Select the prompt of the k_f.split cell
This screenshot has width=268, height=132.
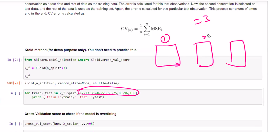[15, 93]
